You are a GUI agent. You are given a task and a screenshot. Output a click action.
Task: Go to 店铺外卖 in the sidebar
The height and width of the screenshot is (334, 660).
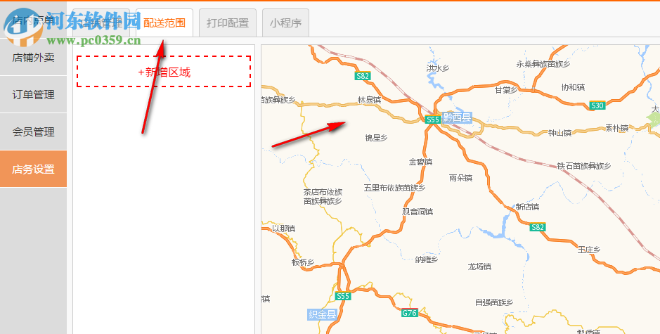pyautogui.click(x=33, y=57)
